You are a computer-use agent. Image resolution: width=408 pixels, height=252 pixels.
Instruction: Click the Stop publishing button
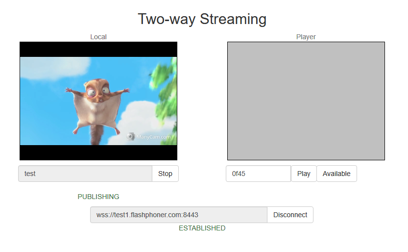(x=165, y=174)
